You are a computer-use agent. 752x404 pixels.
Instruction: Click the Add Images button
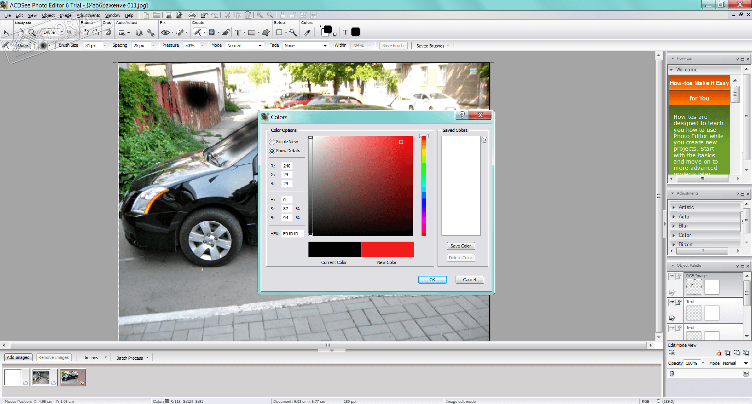(18, 357)
